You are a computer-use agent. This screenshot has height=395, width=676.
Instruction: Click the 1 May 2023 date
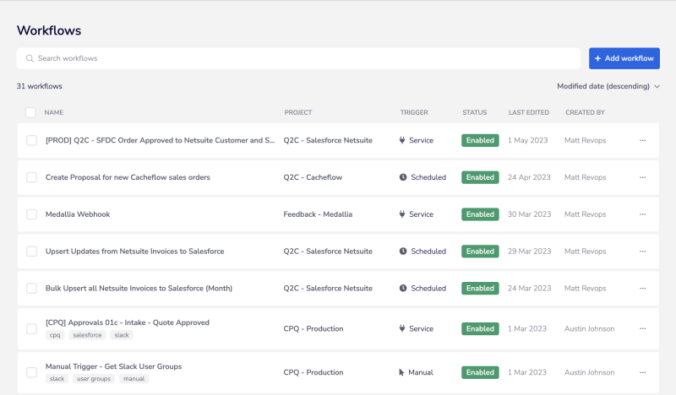coord(527,140)
